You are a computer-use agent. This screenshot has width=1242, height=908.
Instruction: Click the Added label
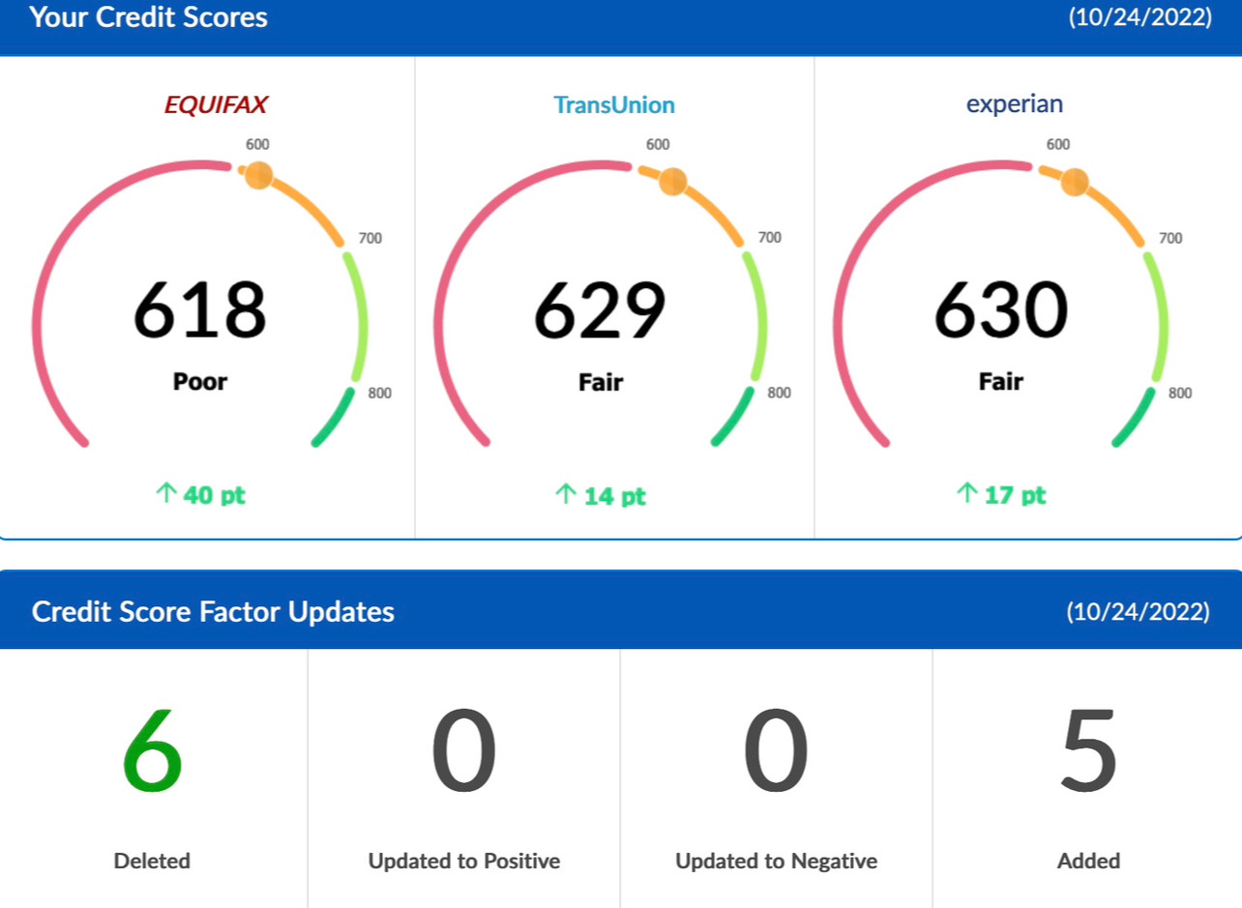pos(1089,861)
